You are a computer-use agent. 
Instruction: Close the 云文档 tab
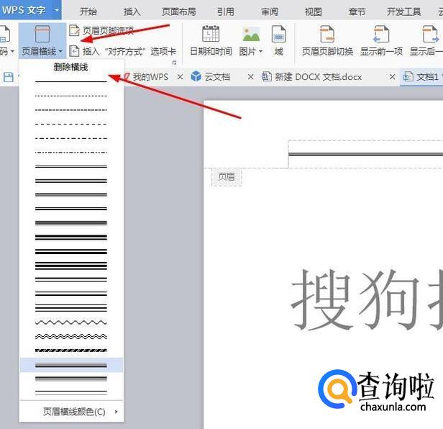pyautogui.click(x=250, y=76)
